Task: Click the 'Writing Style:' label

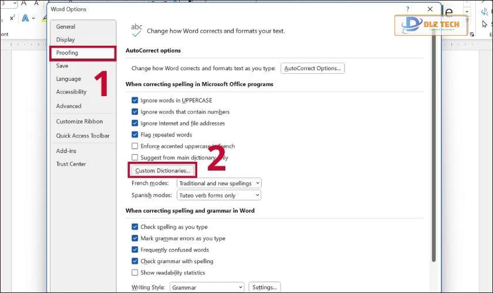Action: [x=148, y=287]
